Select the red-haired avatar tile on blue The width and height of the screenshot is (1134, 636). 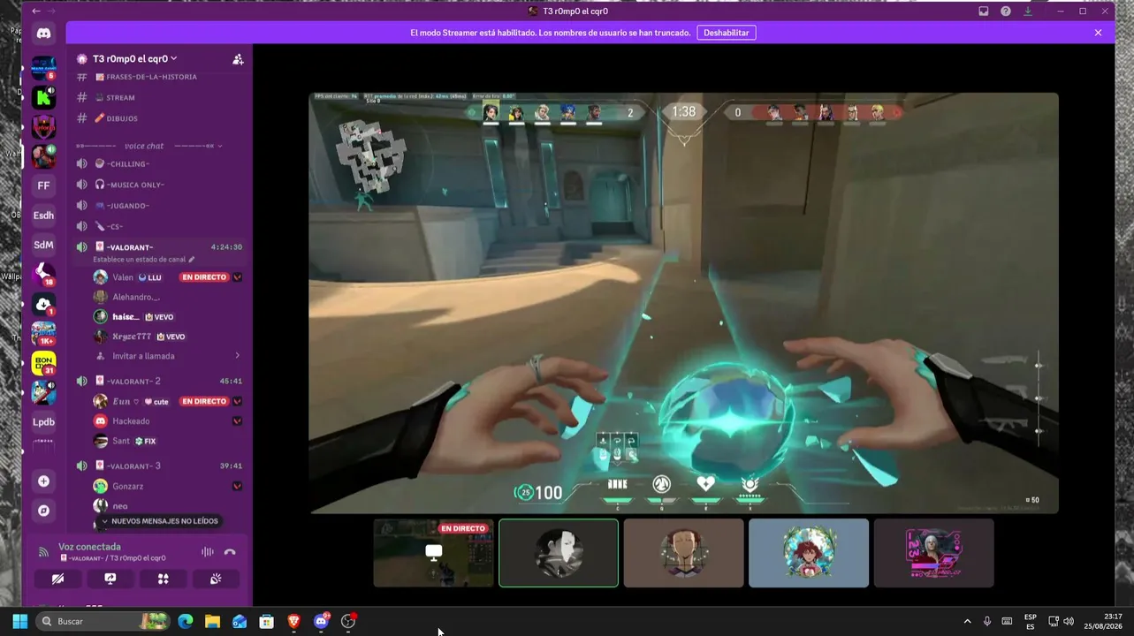click(x=809, y=553)
